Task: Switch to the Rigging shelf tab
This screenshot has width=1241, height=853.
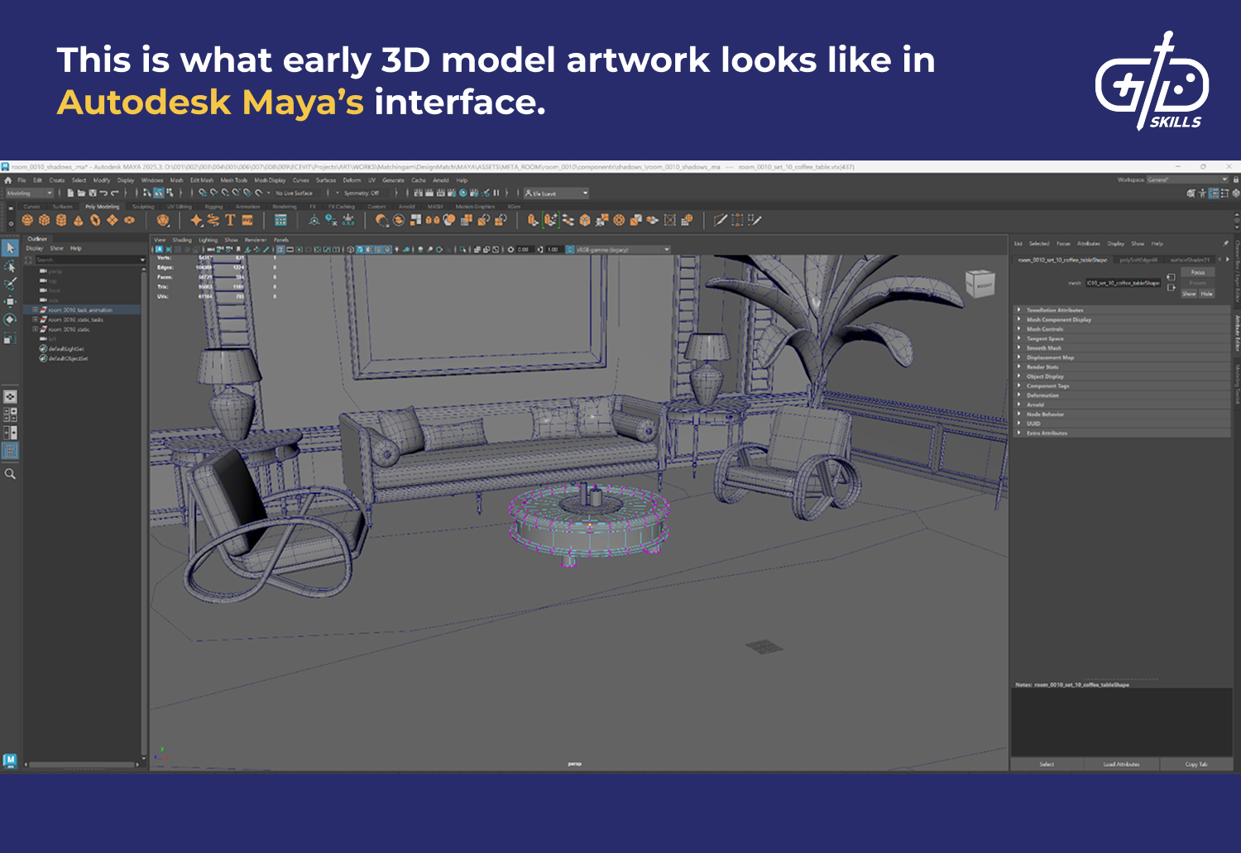Action: (x=214, y=206)
